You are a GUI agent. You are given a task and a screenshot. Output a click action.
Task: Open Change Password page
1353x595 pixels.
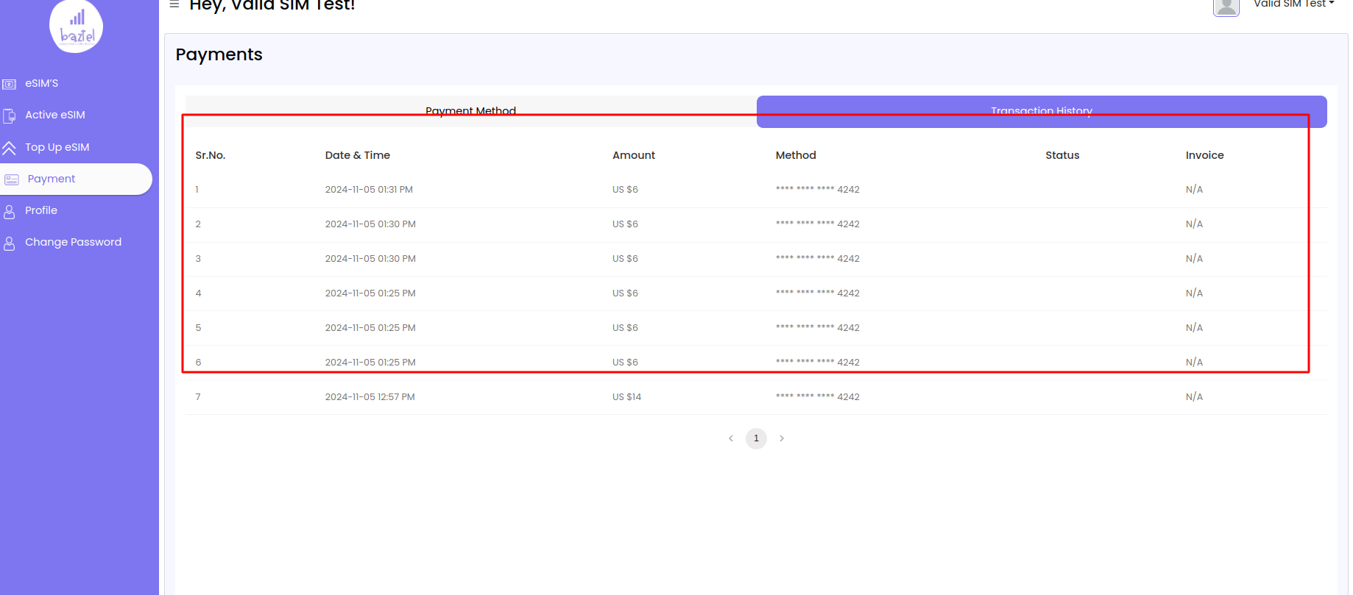coord(74,242)
